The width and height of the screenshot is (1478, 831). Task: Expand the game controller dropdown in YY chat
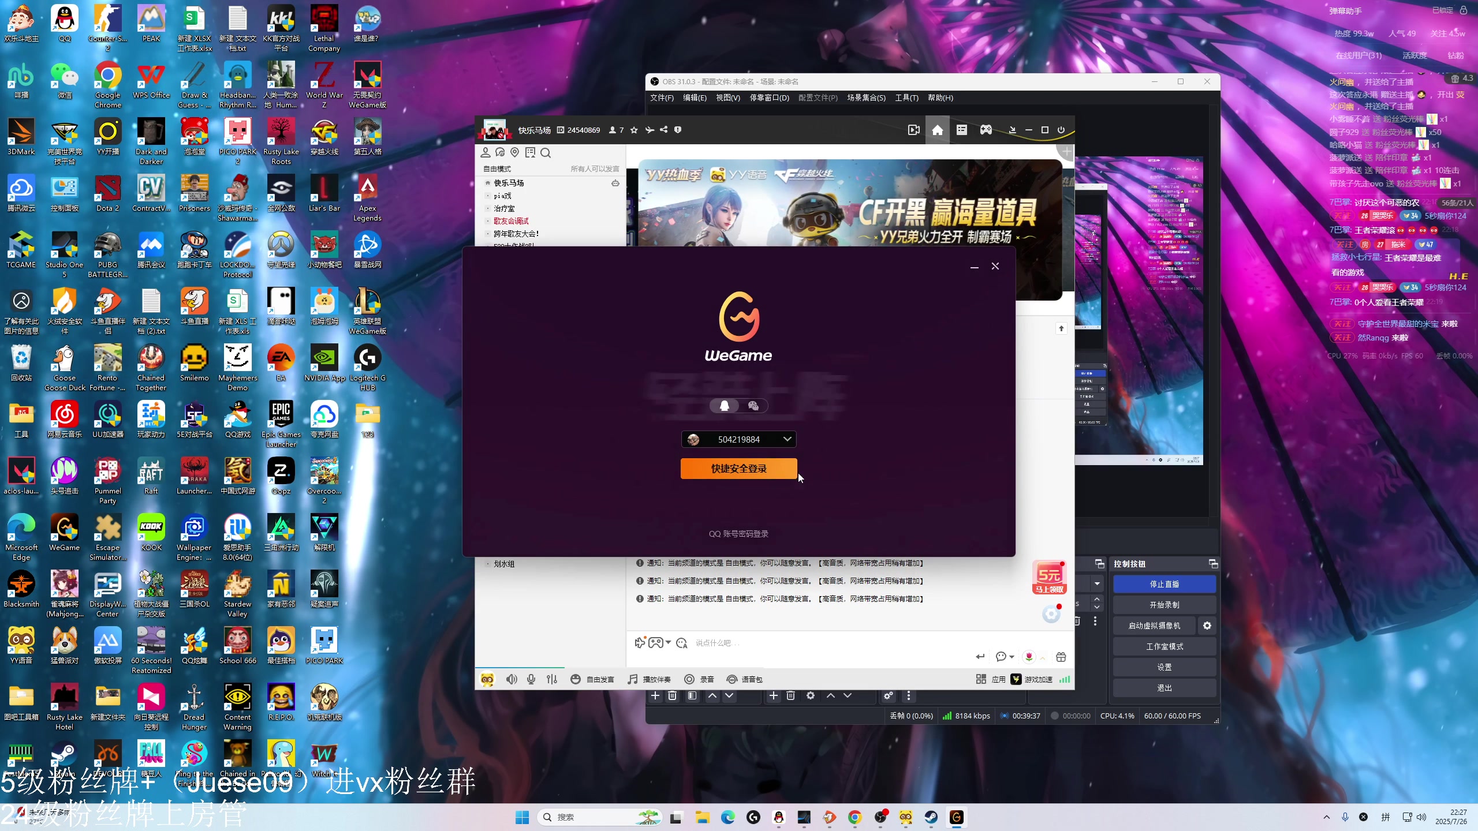[669, 643]
